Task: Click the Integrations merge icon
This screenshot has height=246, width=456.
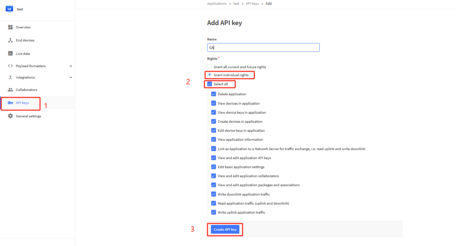Action: 10,77
